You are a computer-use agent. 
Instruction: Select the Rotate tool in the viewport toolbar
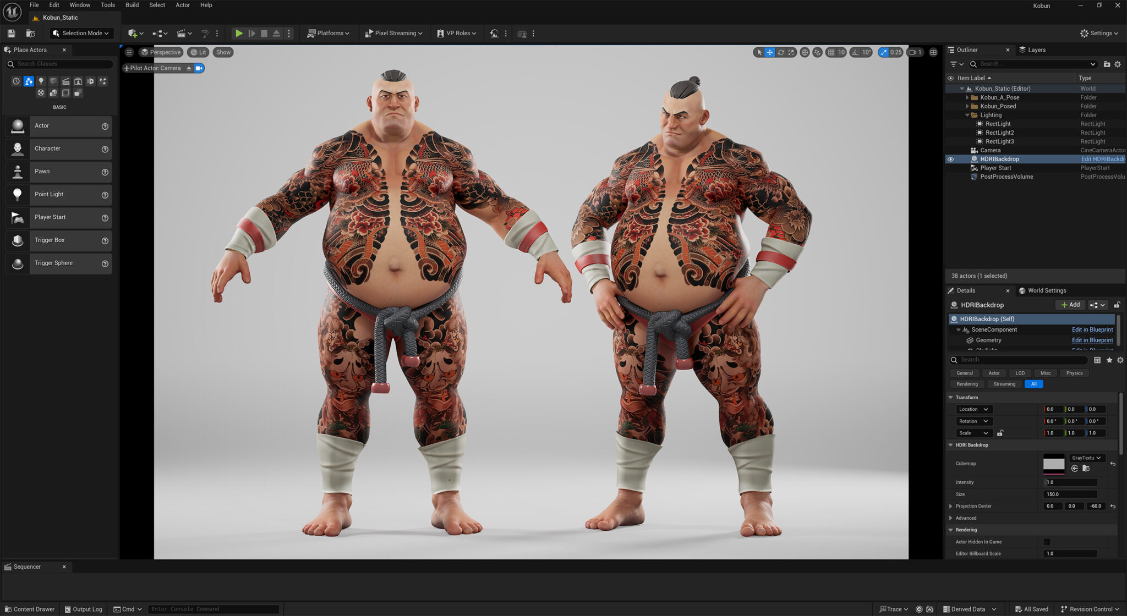point(781,52)
